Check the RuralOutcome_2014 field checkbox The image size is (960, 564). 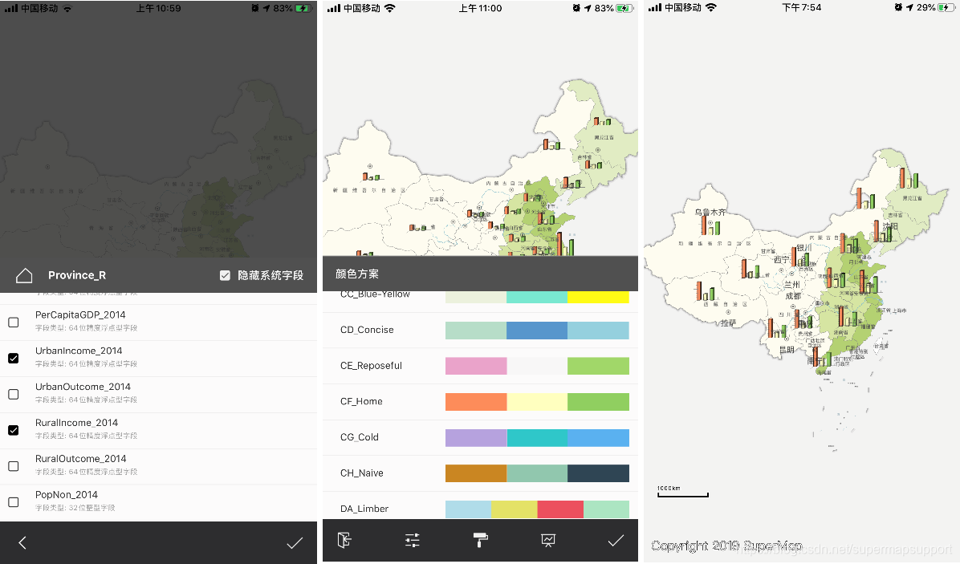(x=14, y=466)
